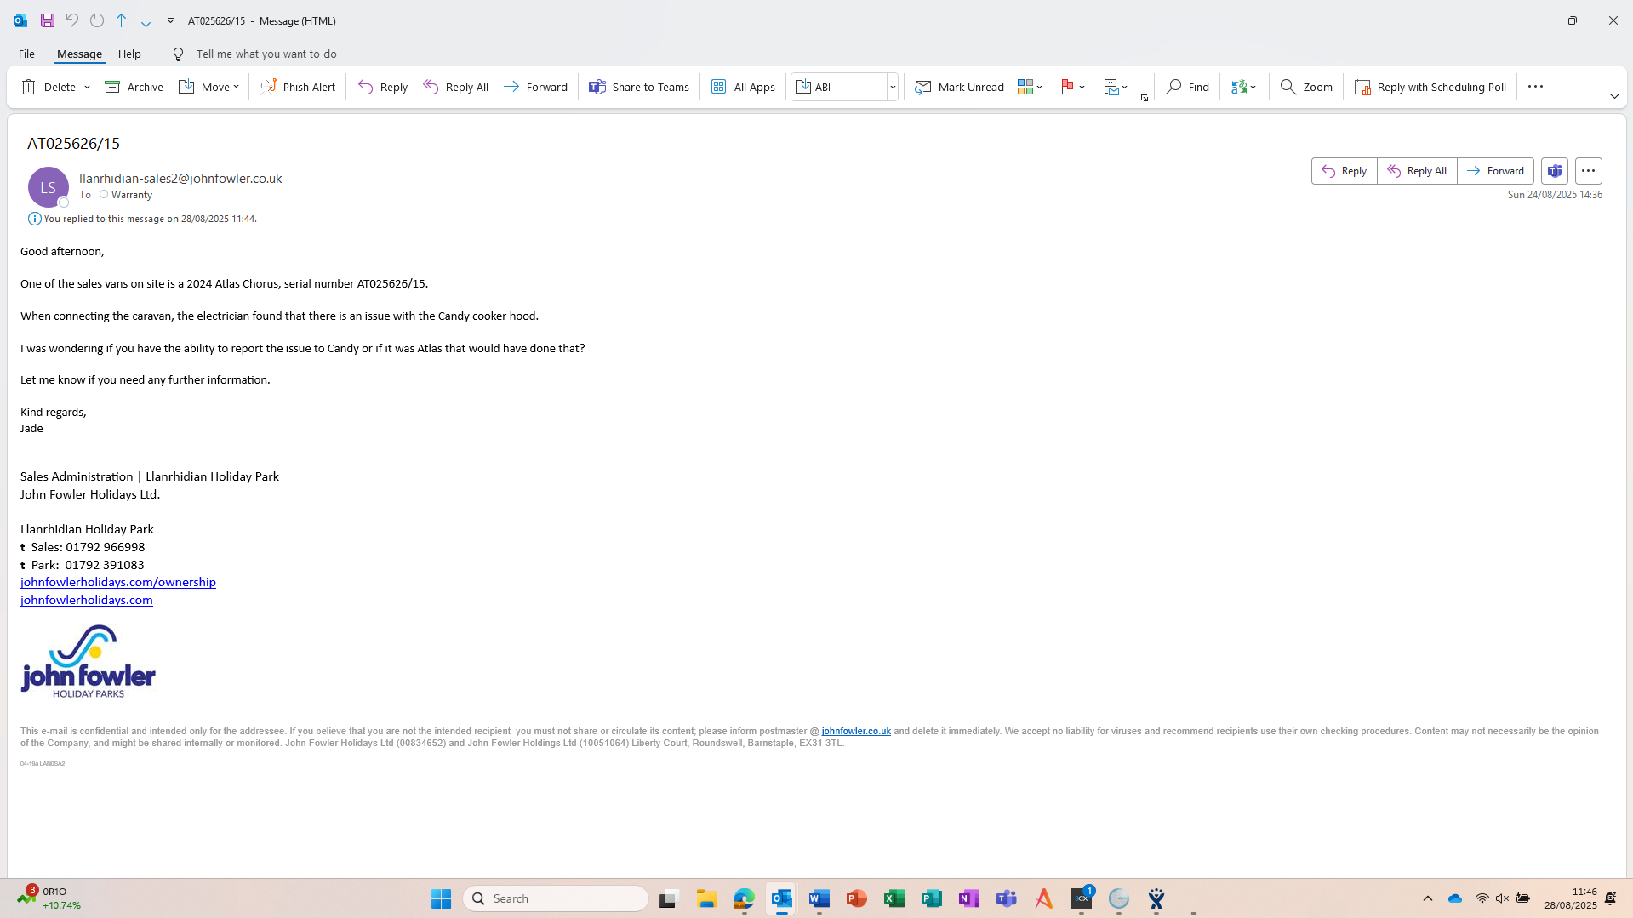The image size is (1633, 918).
Task: Open Task View from the taskbar
Action: pyautogui.click(x=668, y=898)
